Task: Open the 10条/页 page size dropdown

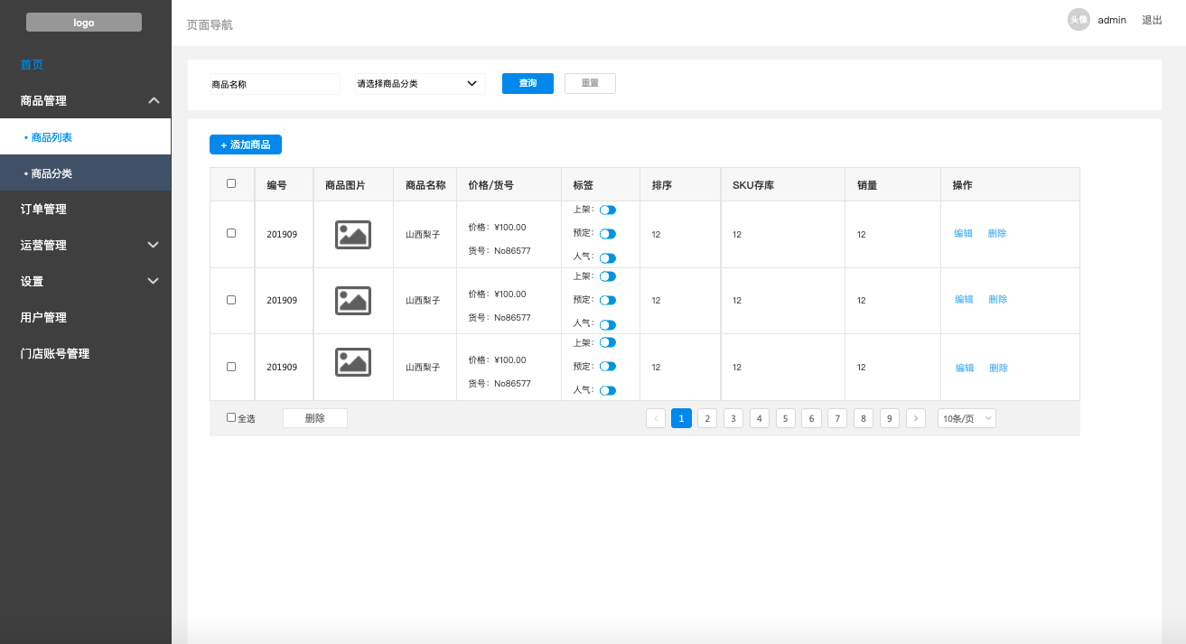Action: coord(967,418)
